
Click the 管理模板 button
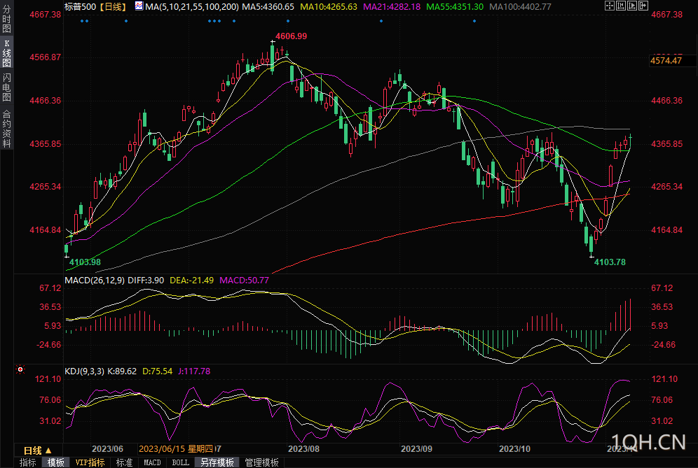pyautogui.click(x=261, y=462)
